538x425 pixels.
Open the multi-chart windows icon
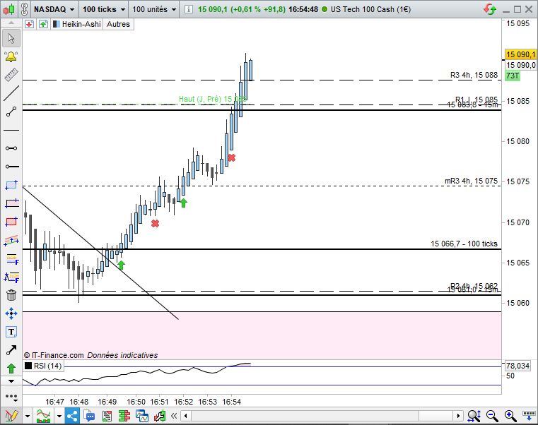[141, 416]
